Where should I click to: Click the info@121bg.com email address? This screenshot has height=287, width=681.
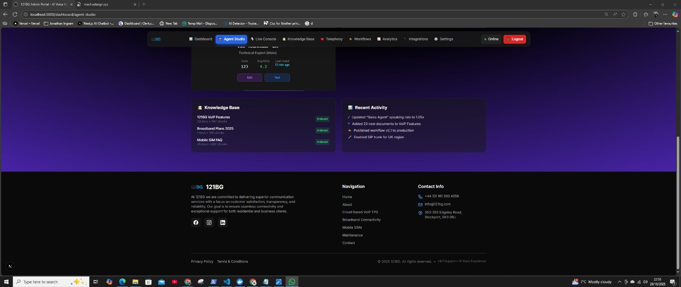[x=437, y=204]
